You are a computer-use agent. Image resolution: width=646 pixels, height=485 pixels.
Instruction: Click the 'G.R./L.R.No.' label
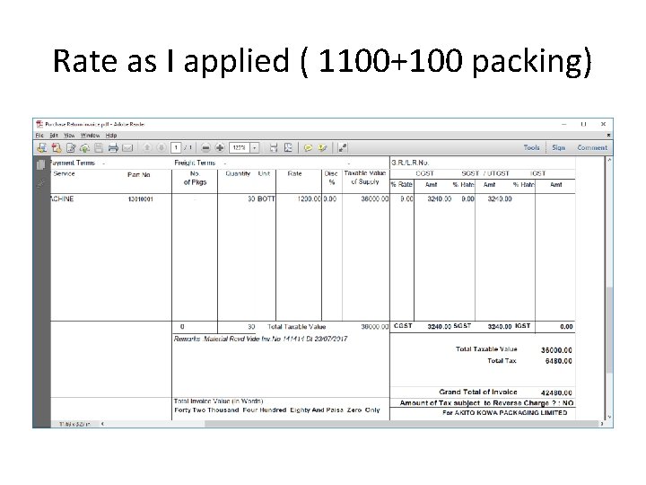pyautogui.click(x=410, y=163)
